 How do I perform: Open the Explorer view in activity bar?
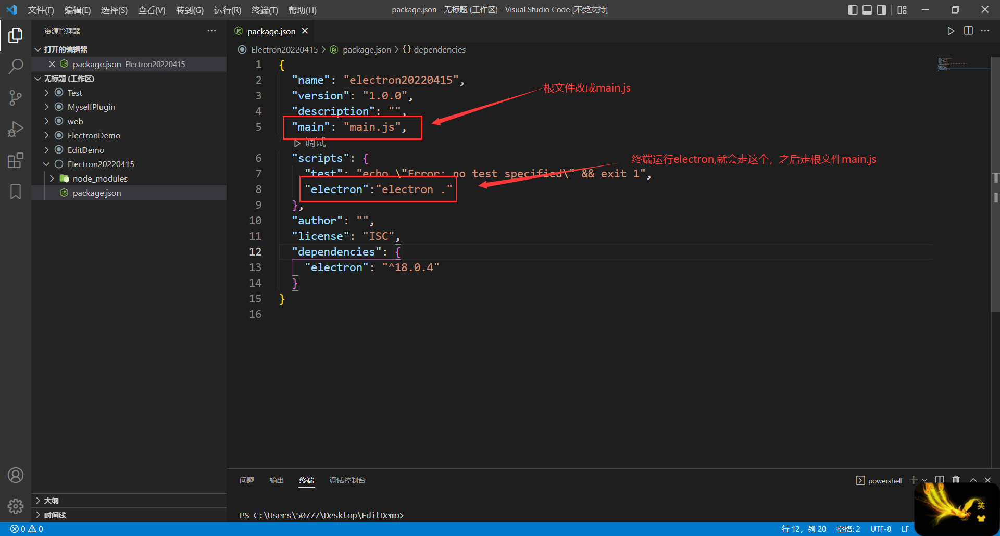pos(16,35)
